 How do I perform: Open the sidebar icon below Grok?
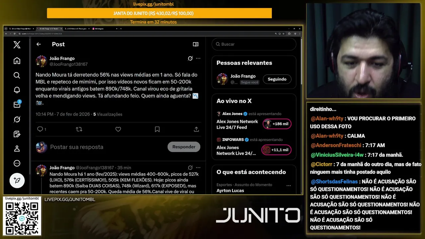click(x=17, y=134)
